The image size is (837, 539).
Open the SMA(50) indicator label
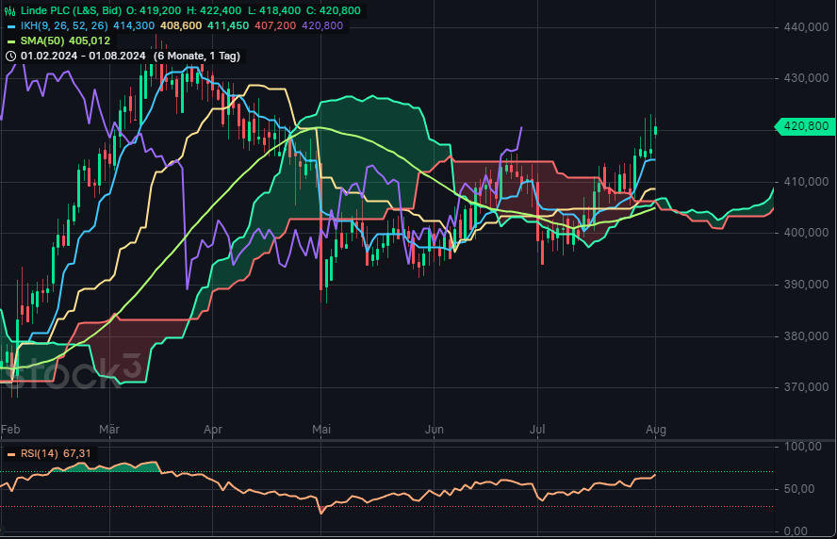pyautogui.click(x=42, y=41)
